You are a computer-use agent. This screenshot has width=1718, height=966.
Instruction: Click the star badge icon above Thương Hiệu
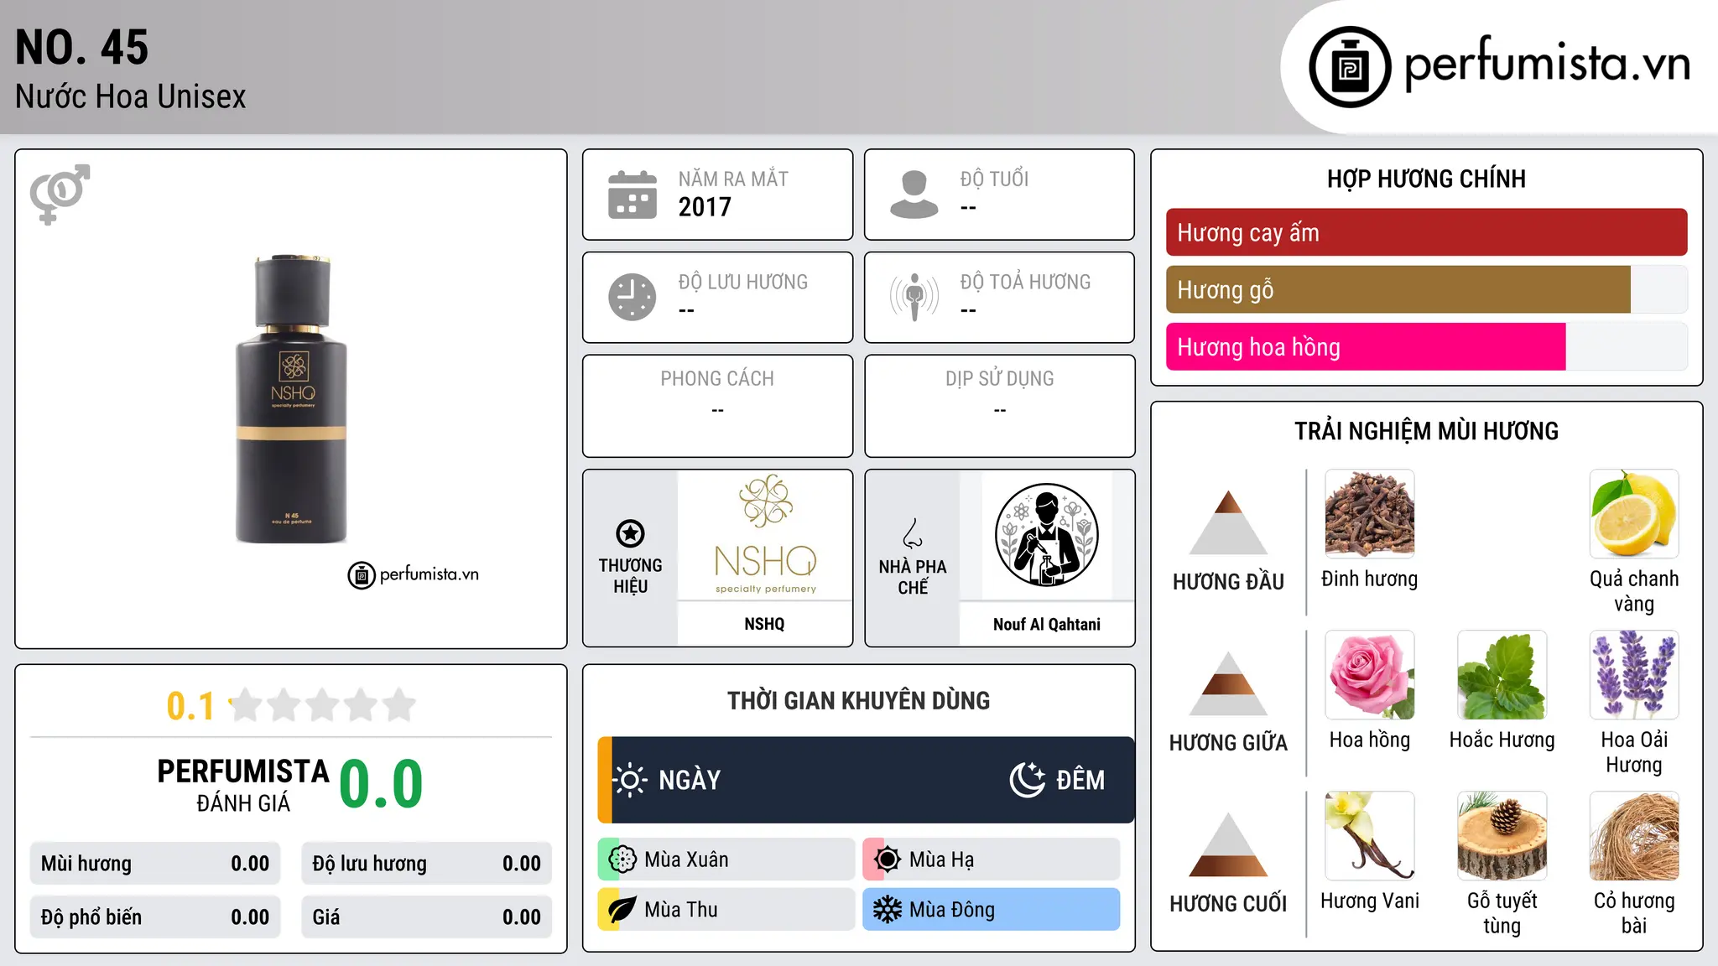coord(630,533)
